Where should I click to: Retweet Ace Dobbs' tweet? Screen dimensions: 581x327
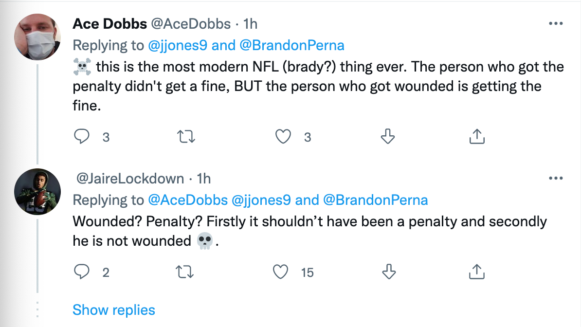coord(186,136)
